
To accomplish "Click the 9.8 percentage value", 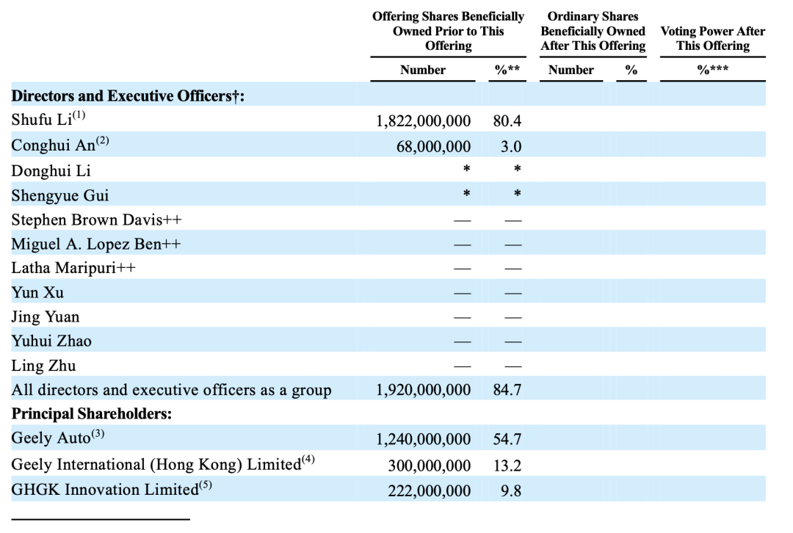I will coord(510,490).
